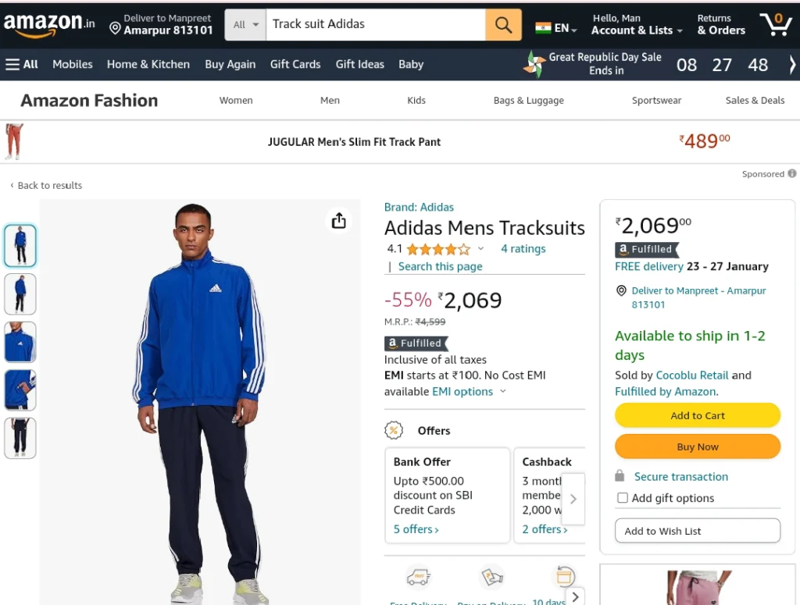Click the Sponsored info icon
800x605 pixels.
point(792,173)
